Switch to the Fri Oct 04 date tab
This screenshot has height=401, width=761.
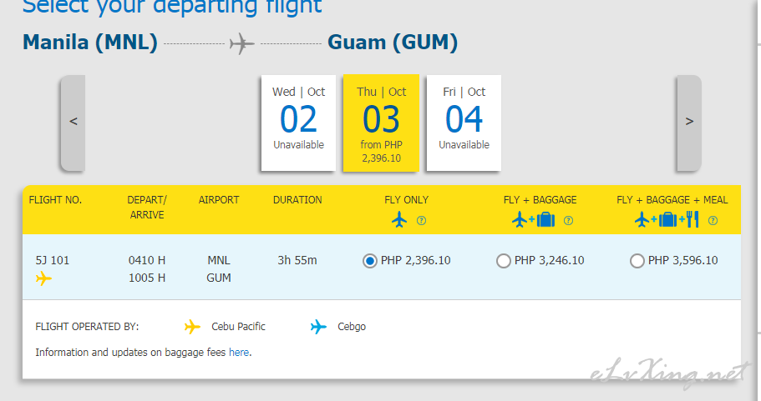(464, 123)
